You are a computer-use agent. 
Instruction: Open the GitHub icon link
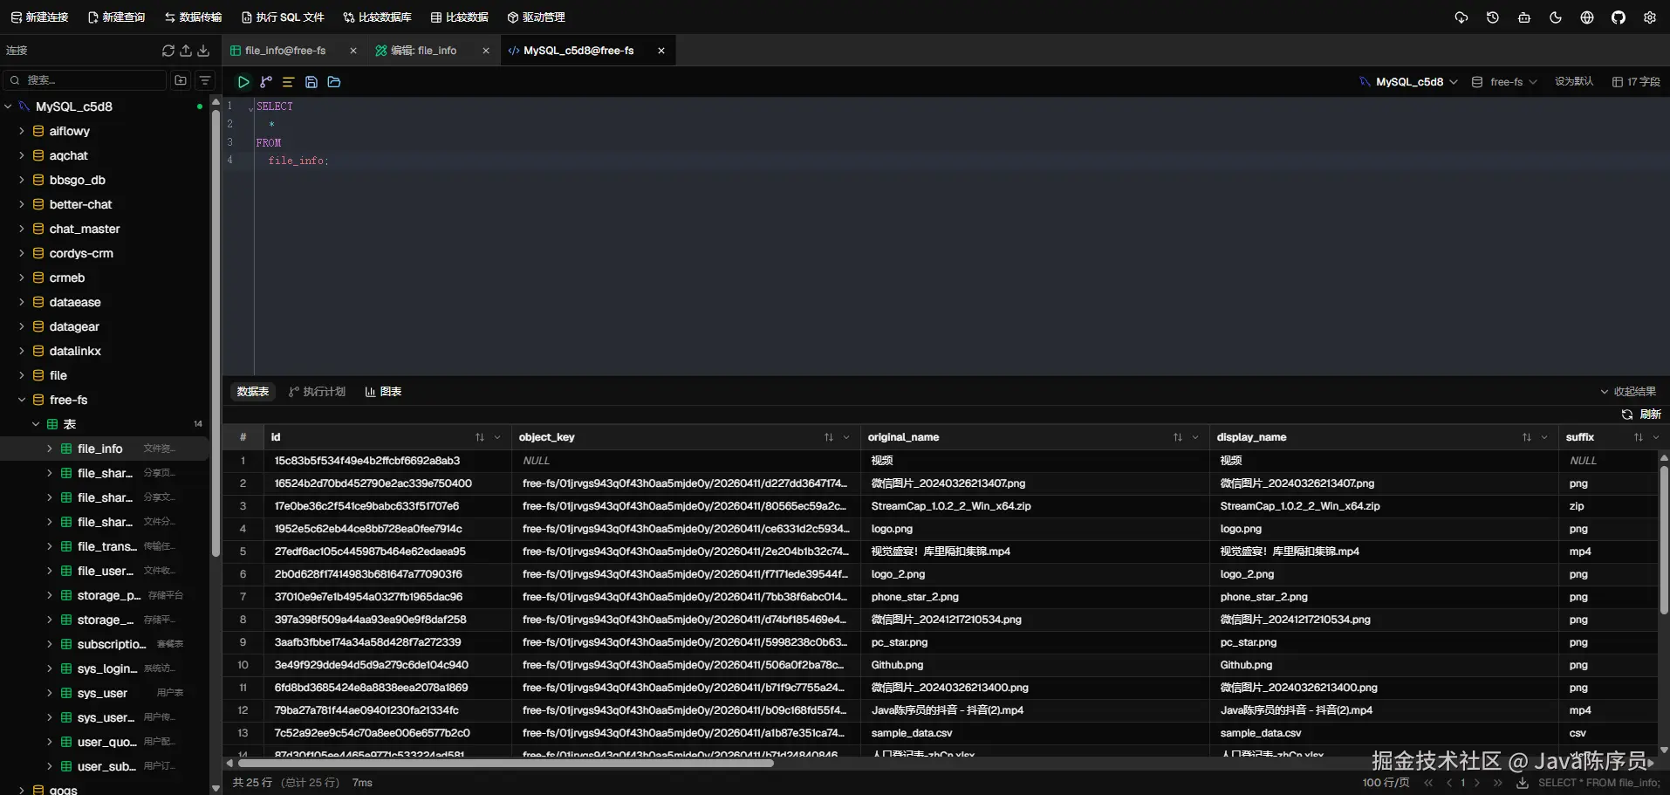point(1619,17)
